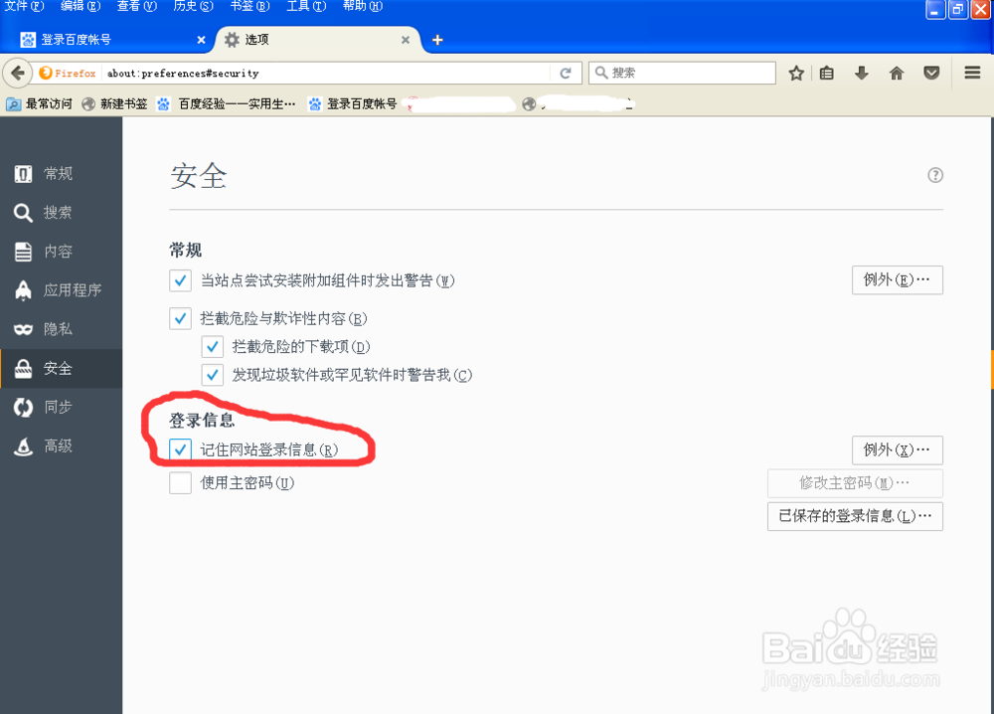The height and width of the screenshot is (714, 994).
Task: Open the 隐私 category in sidebar
Action: point(61,329)
